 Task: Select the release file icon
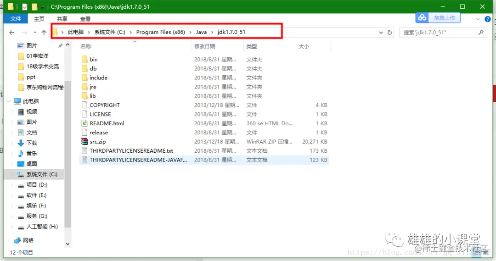click(85, 133)
